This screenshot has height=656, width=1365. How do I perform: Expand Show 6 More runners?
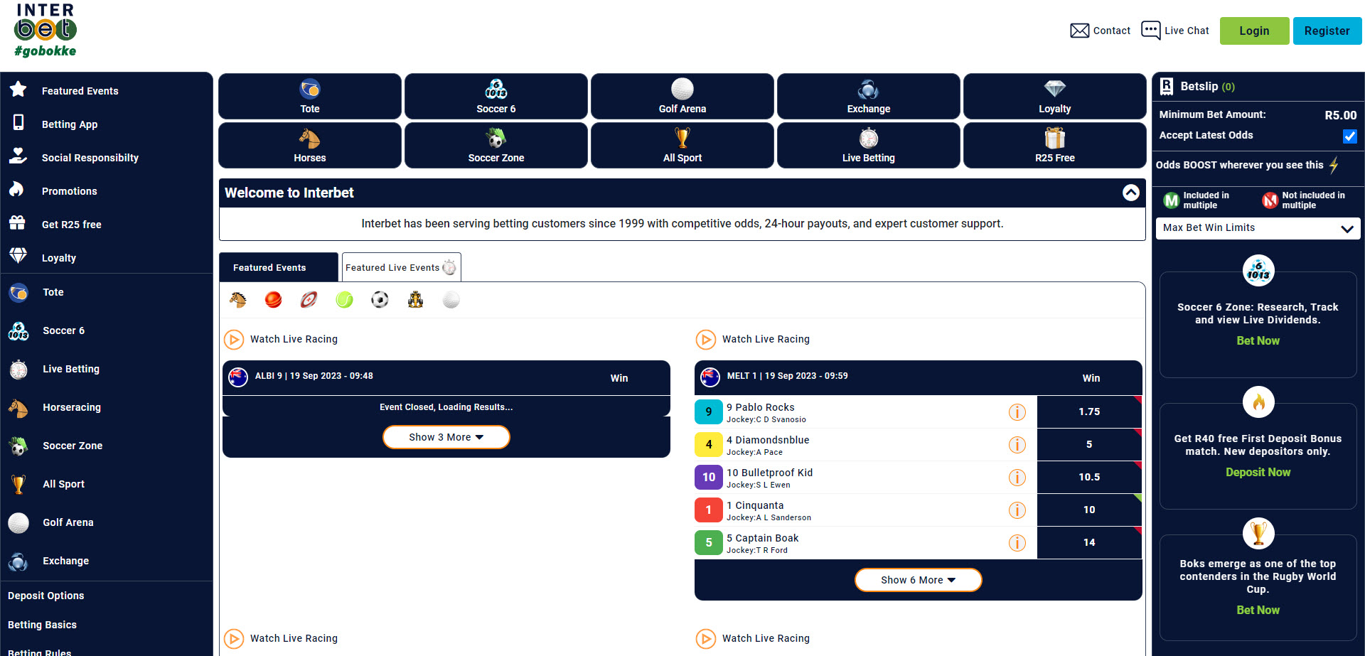pyautogui.click(x=918, y=580)
